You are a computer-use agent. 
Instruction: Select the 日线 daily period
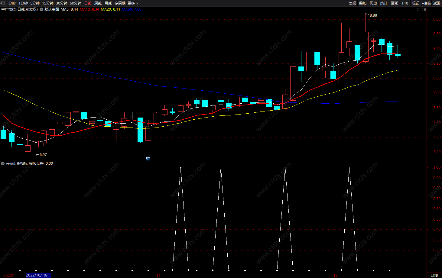click(x=88, y=3)
